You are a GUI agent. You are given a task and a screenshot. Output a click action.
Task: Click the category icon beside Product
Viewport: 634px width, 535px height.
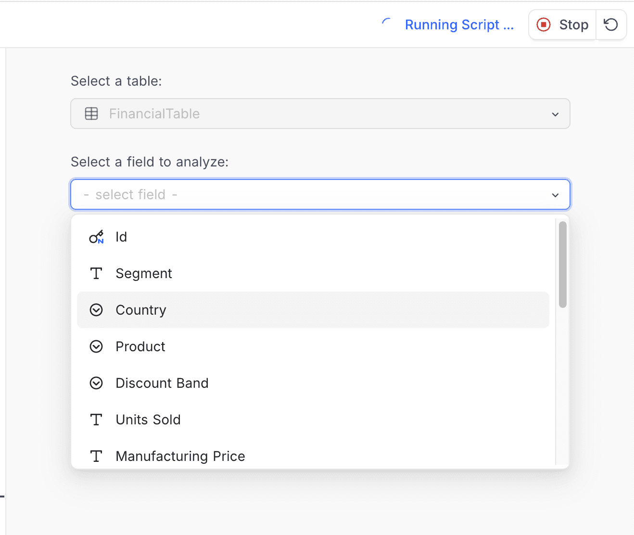(96, 346)
